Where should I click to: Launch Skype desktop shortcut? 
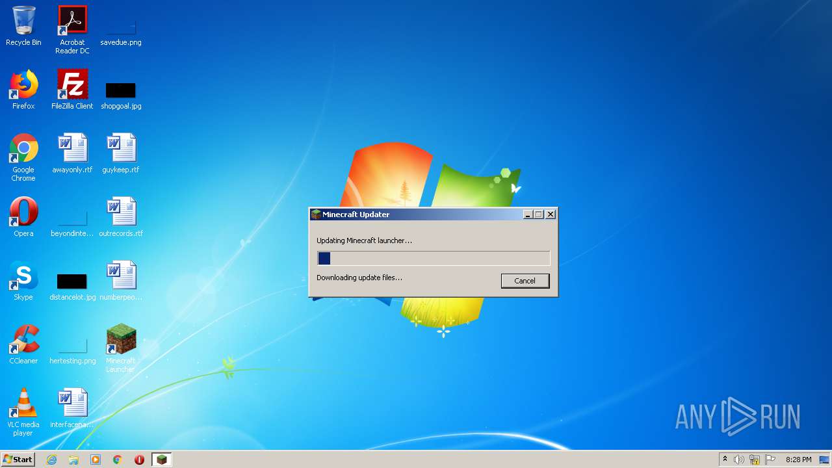point(23,281)
